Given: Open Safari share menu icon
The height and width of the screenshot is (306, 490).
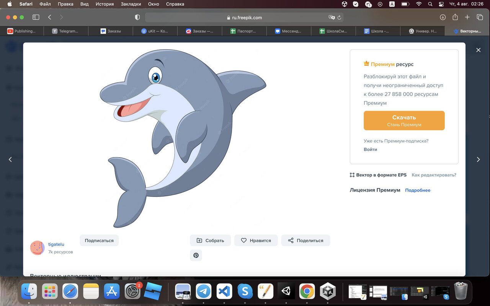Looking at the screenshot, I should pyautogui.click(x=455, y=17).
